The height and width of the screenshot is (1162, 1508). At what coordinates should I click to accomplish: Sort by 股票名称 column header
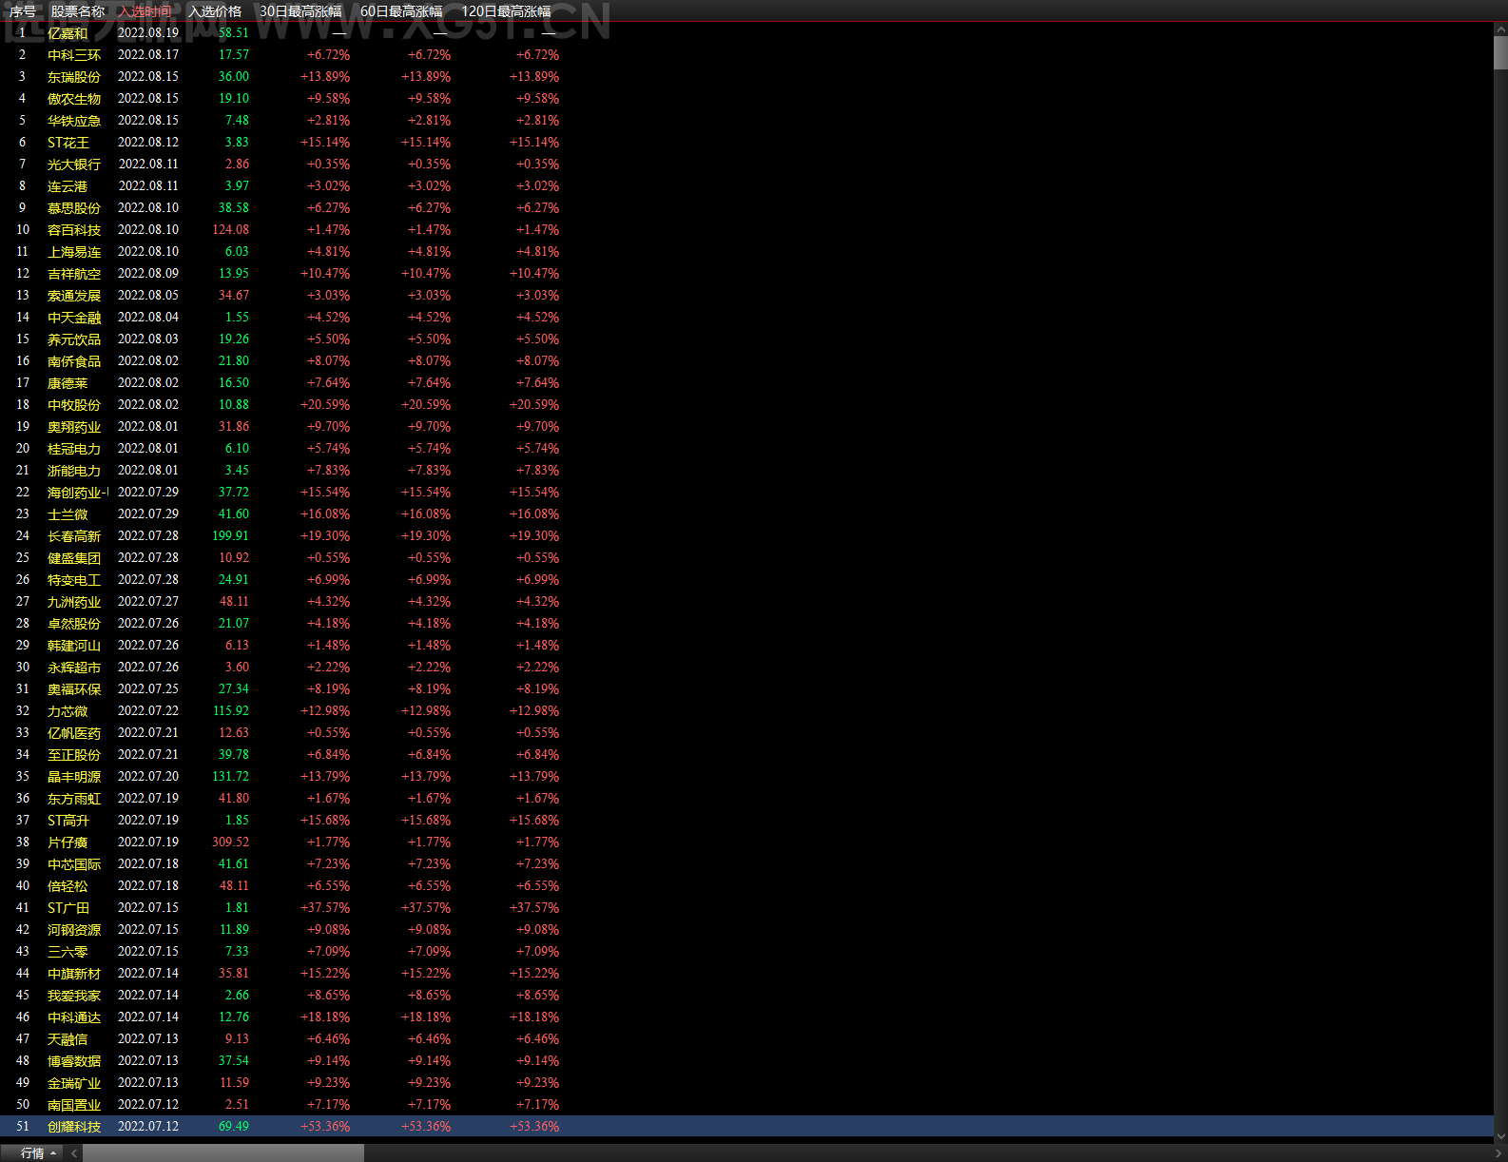coord(77,11)
